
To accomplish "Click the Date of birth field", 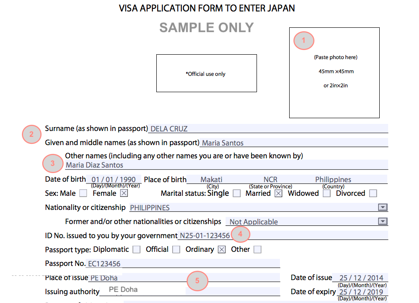I will (x=114, y=180).
